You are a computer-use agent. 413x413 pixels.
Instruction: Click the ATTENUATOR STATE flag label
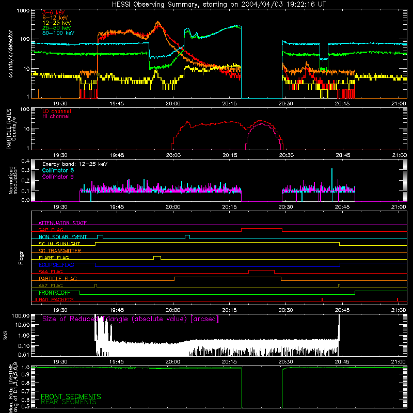(62, 223)
